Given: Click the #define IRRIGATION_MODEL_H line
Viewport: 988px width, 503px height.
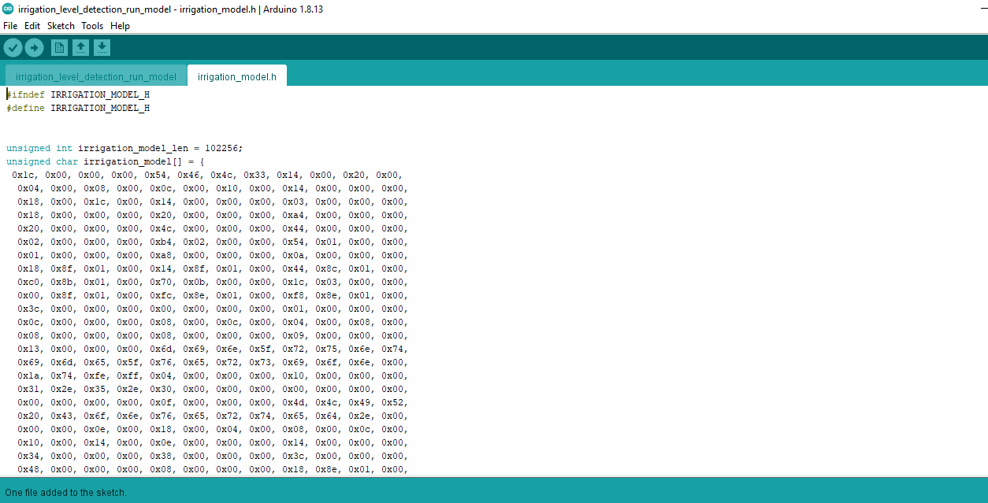Looking at the screenshot, I should 79,108.
